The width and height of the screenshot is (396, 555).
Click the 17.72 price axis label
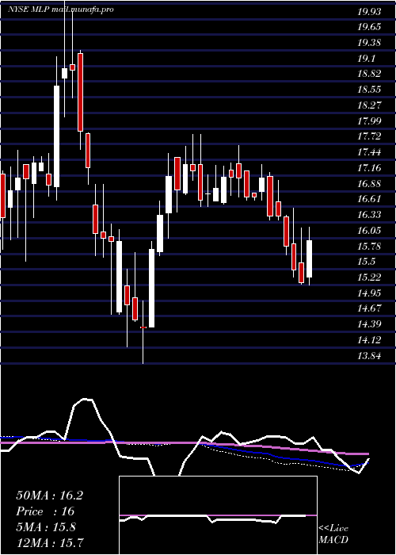pyautogui.click(x=369, y=136)
